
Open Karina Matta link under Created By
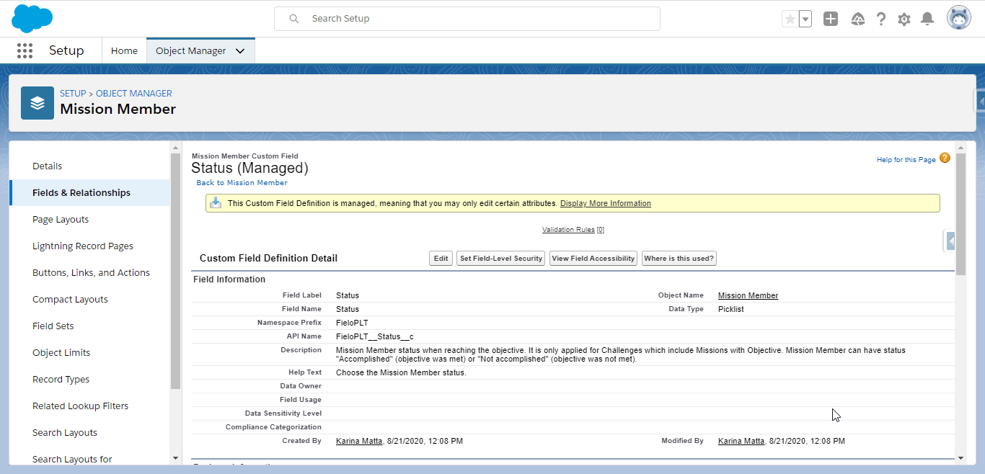click(359, 441)
